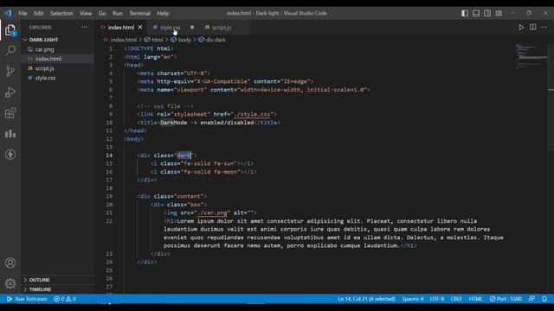Click the VS Code logo icon
Screen dimensions: 554x311
click(x=8, y=13)
